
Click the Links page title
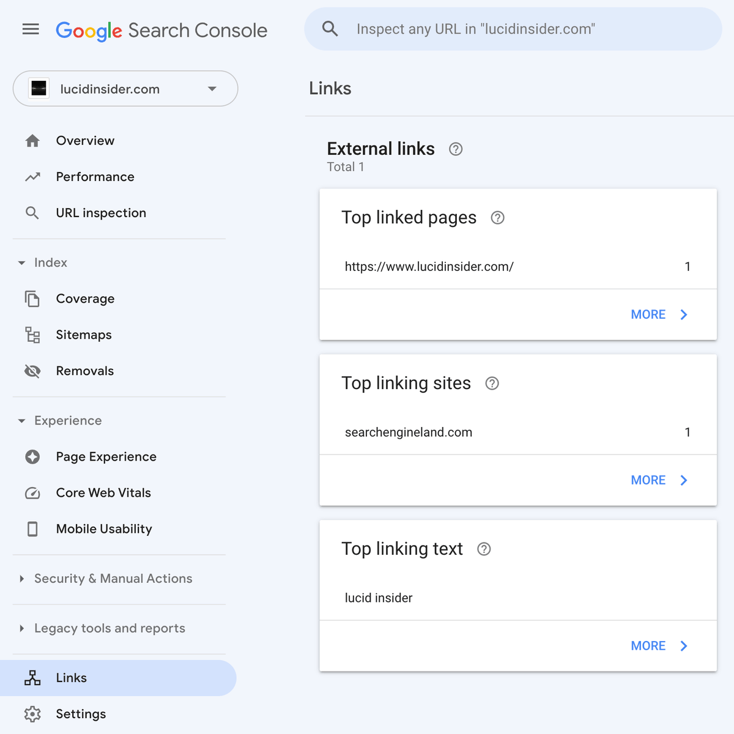click(x=330, y=88)
